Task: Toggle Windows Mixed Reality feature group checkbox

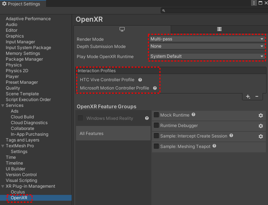Action: pos(80,118)
